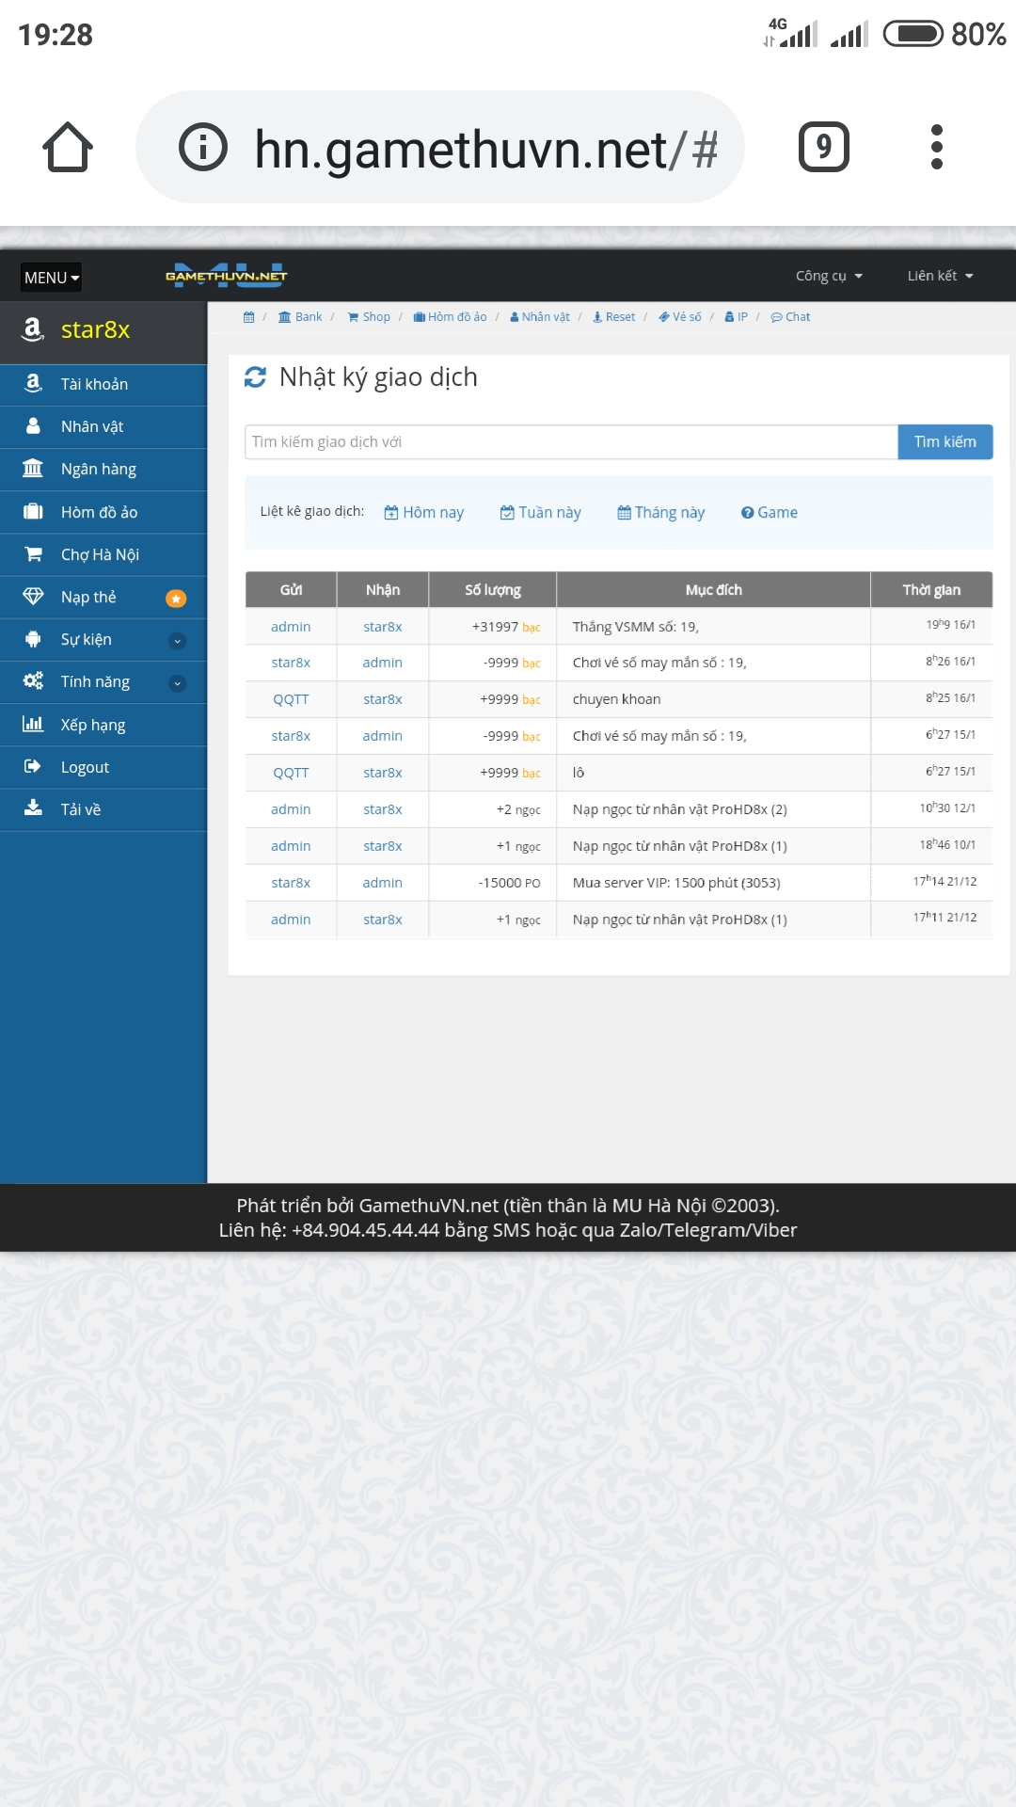Open the Vé số breadcrumb link
The width and height of the screenshot is (1016, 1807).
pyautogui.click(x=679, y=317)
